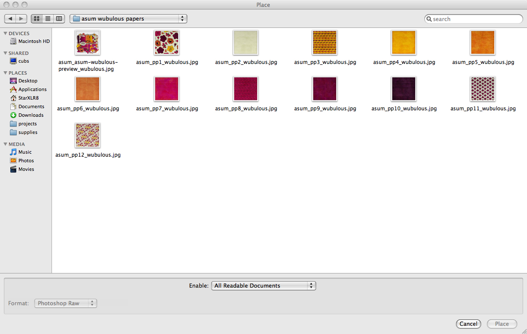The image size is (527, 334).
Task: Collapse the MEDIA sidebar section
Action: click(5, 144)
